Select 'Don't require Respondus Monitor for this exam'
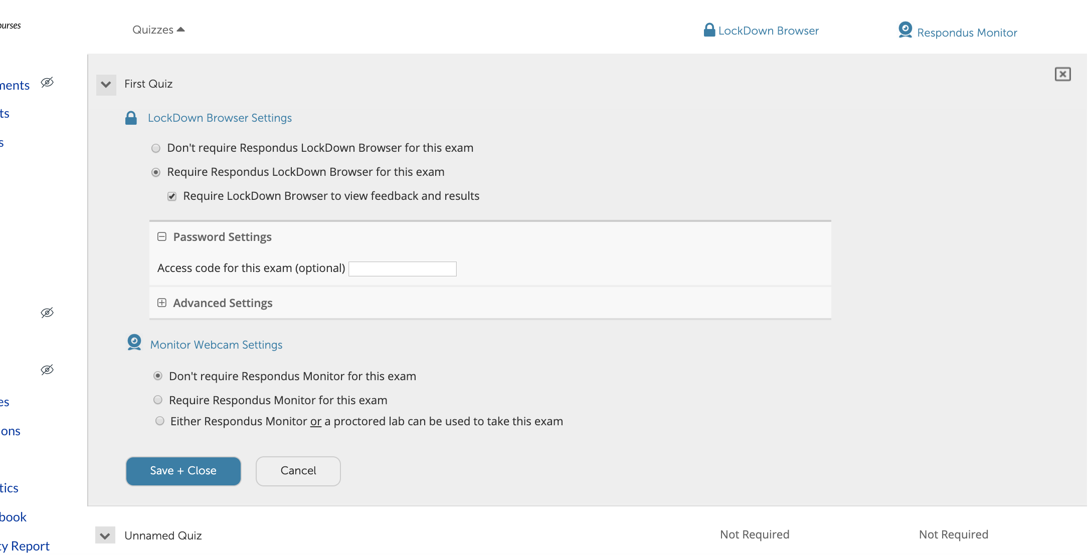Image resolution: width=1089 pixels, height=555 pixels. [157, 376]
